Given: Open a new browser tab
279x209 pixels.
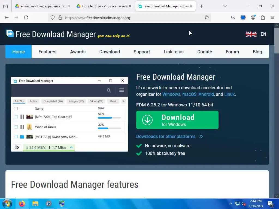Looking at the screenshot, I should pos(201,6).
